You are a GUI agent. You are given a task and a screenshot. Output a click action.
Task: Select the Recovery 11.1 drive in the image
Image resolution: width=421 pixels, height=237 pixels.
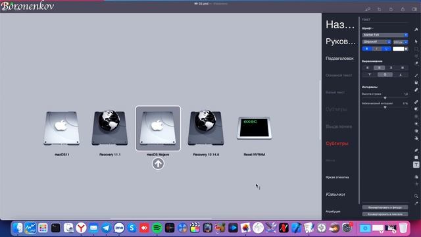110,128
